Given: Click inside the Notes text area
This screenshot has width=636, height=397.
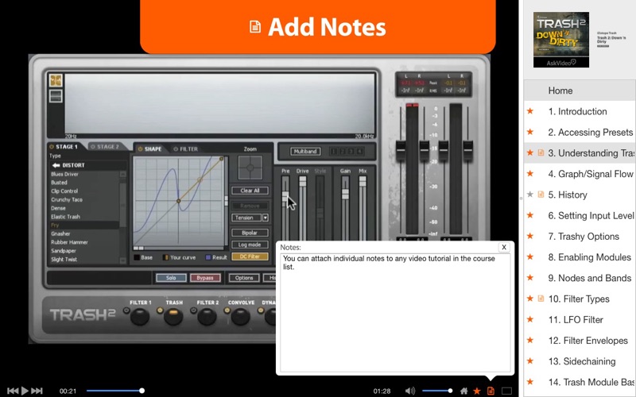Looking at the screenshot, I should 395,313.
